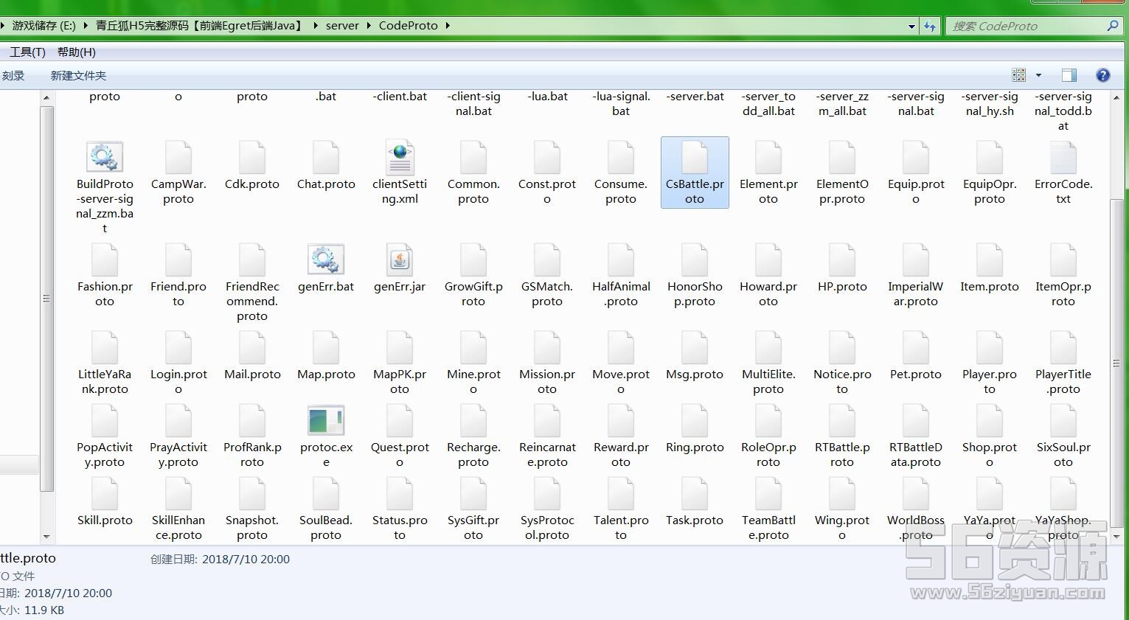The height and width of the screenshot is (620, 1129).
Task: Select the clientSetting.xml file icon
Action: click(x=399, y=158)
